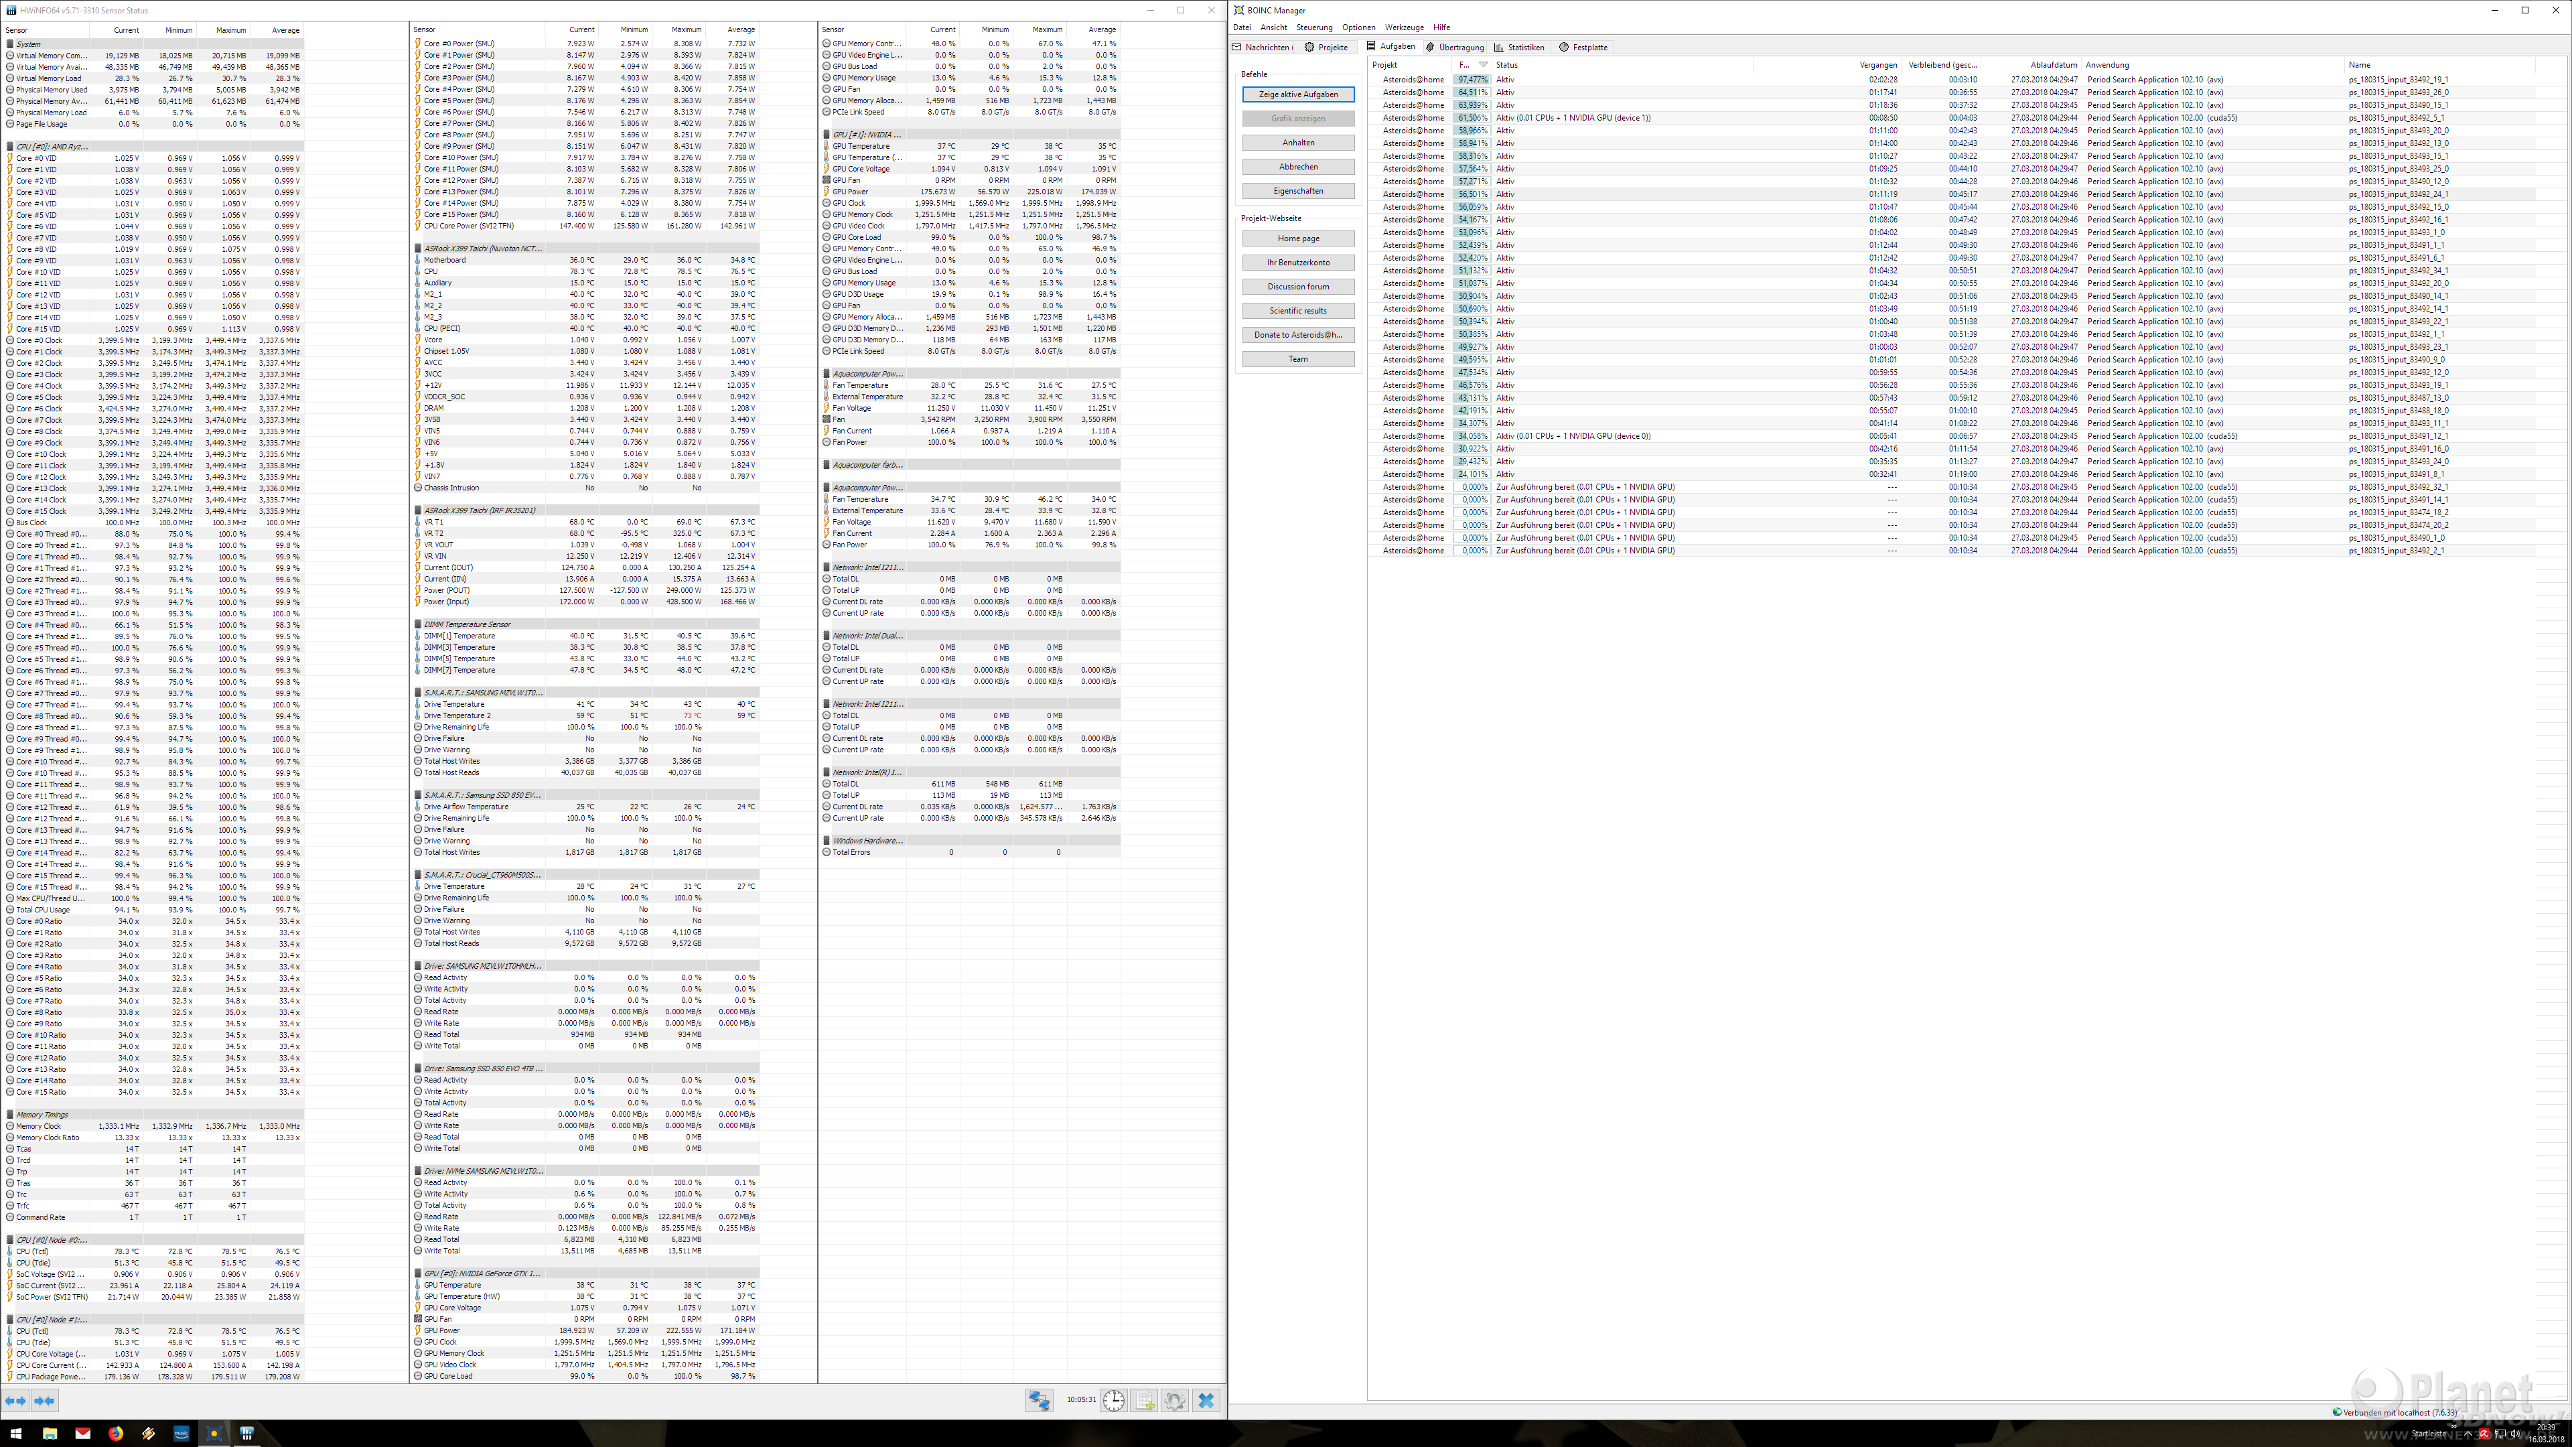Click Donate to Asteroids@home button
Viewport: 2572px width, 1447px height.
point(1298,334)
